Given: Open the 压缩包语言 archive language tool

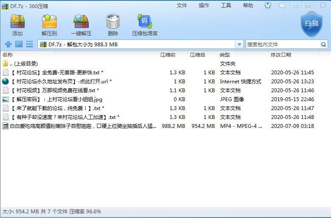Looking at the screenshot, I should click(144, 25).
